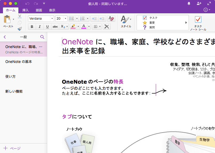Screen dimensions: 215x153
Task: Click the OneNote のページの特長 heading
Action: [93, 82]
